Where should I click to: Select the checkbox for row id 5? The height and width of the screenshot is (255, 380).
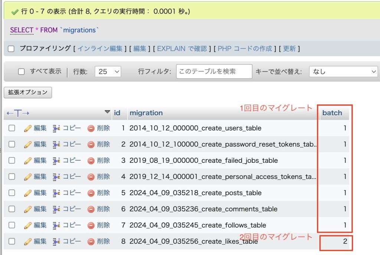[x=12, y=193]
